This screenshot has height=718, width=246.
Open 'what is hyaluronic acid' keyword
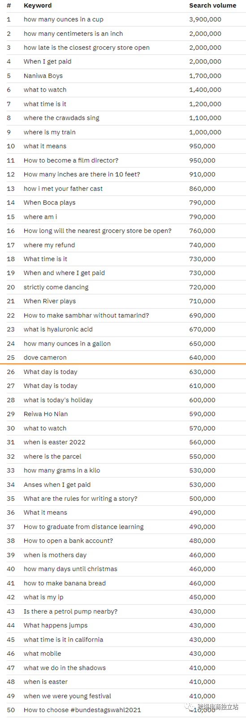point(58,329)
